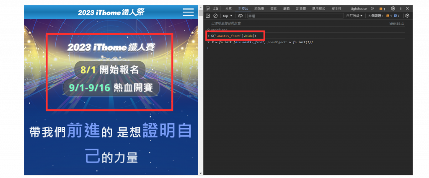The width and height of the screenshot is (429, 178).
Task: Open DevTools settings gear in tab bar
Action: coord(393,8)
